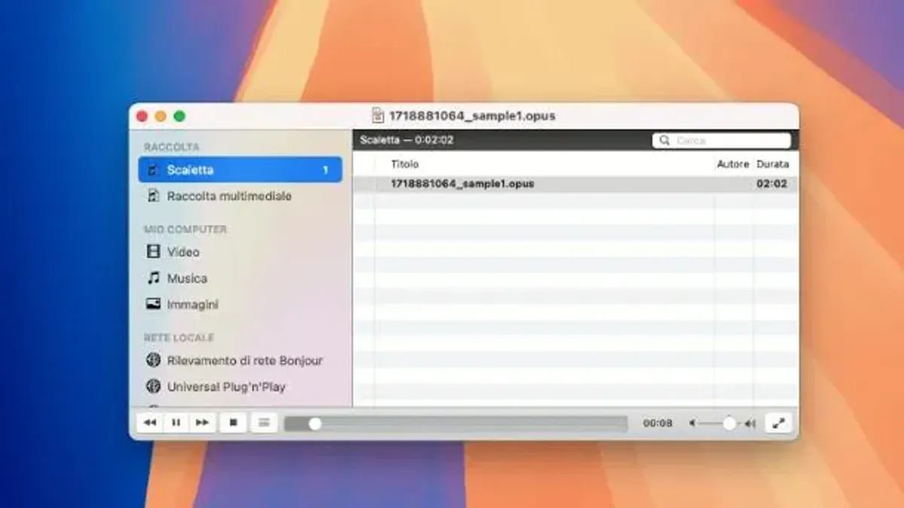Viewport: 904px width, 508px height.
Task: Click the Scaletta — 0:02:02 header label
Action: (407, 140)
